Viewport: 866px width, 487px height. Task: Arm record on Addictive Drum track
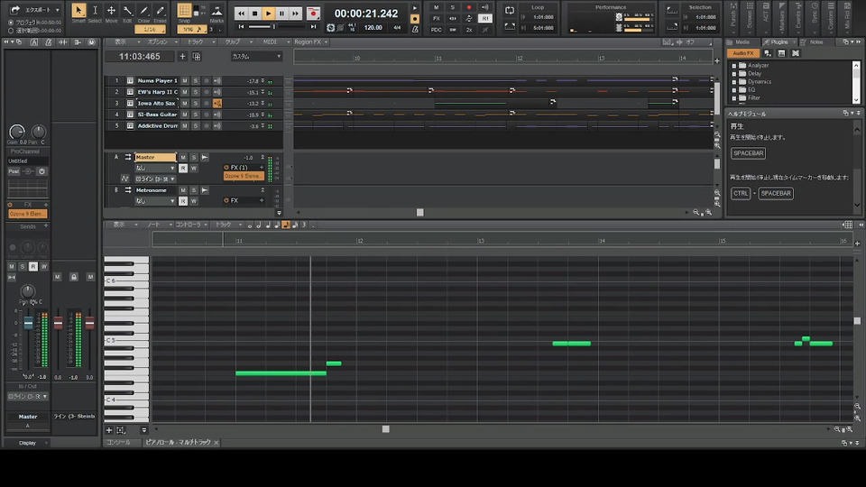pyautogui.click(x=206, y=125)
